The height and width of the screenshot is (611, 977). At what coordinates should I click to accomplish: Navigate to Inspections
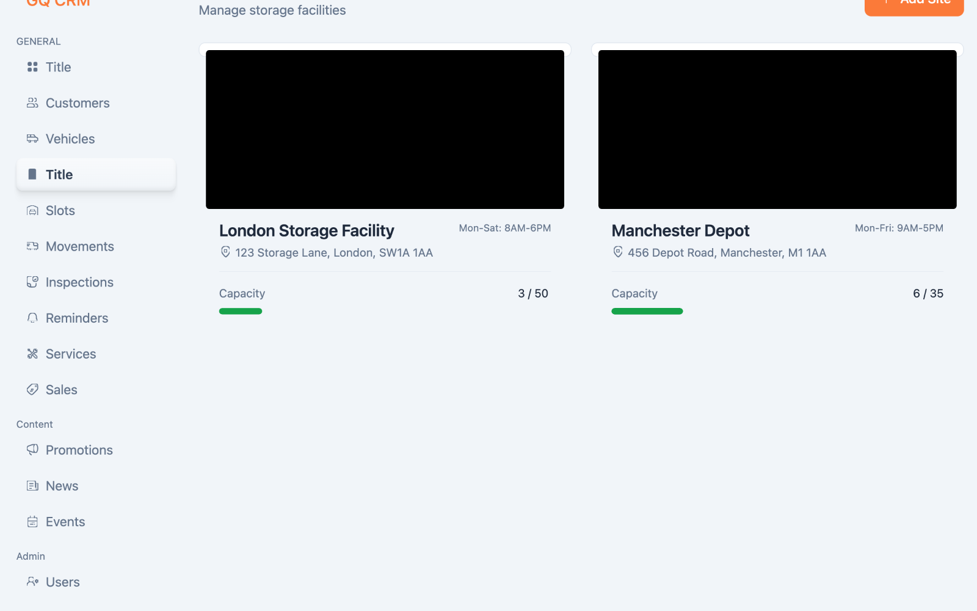click(96, 282)
